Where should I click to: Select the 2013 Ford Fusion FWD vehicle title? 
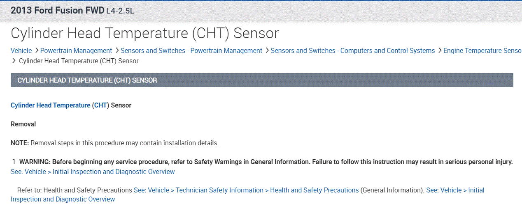click(x=57, y=11)
